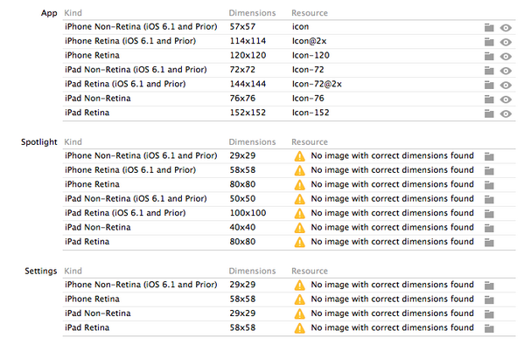Open folder icon for Icon@2x 114x114 row

click(489, 42)
